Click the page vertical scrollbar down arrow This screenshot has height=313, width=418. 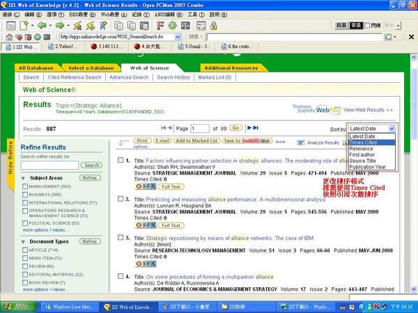(414, 289)
